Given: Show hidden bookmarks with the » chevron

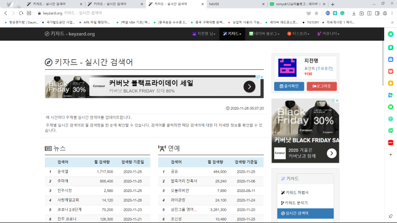Looking at the screenshot, I should coord(392,22).
